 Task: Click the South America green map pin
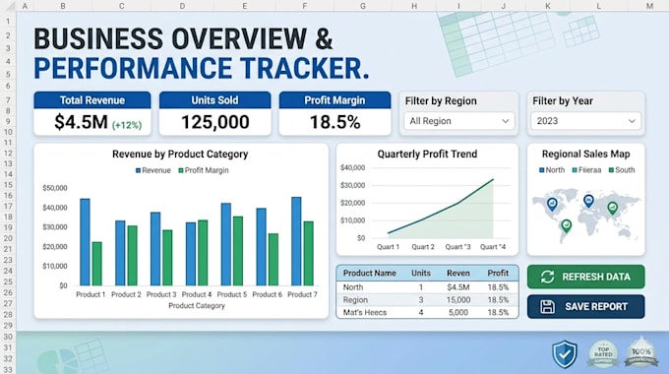pyautogui.click(x=566, y=225)
